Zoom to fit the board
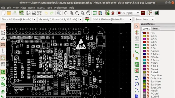 tap(82, 13)
